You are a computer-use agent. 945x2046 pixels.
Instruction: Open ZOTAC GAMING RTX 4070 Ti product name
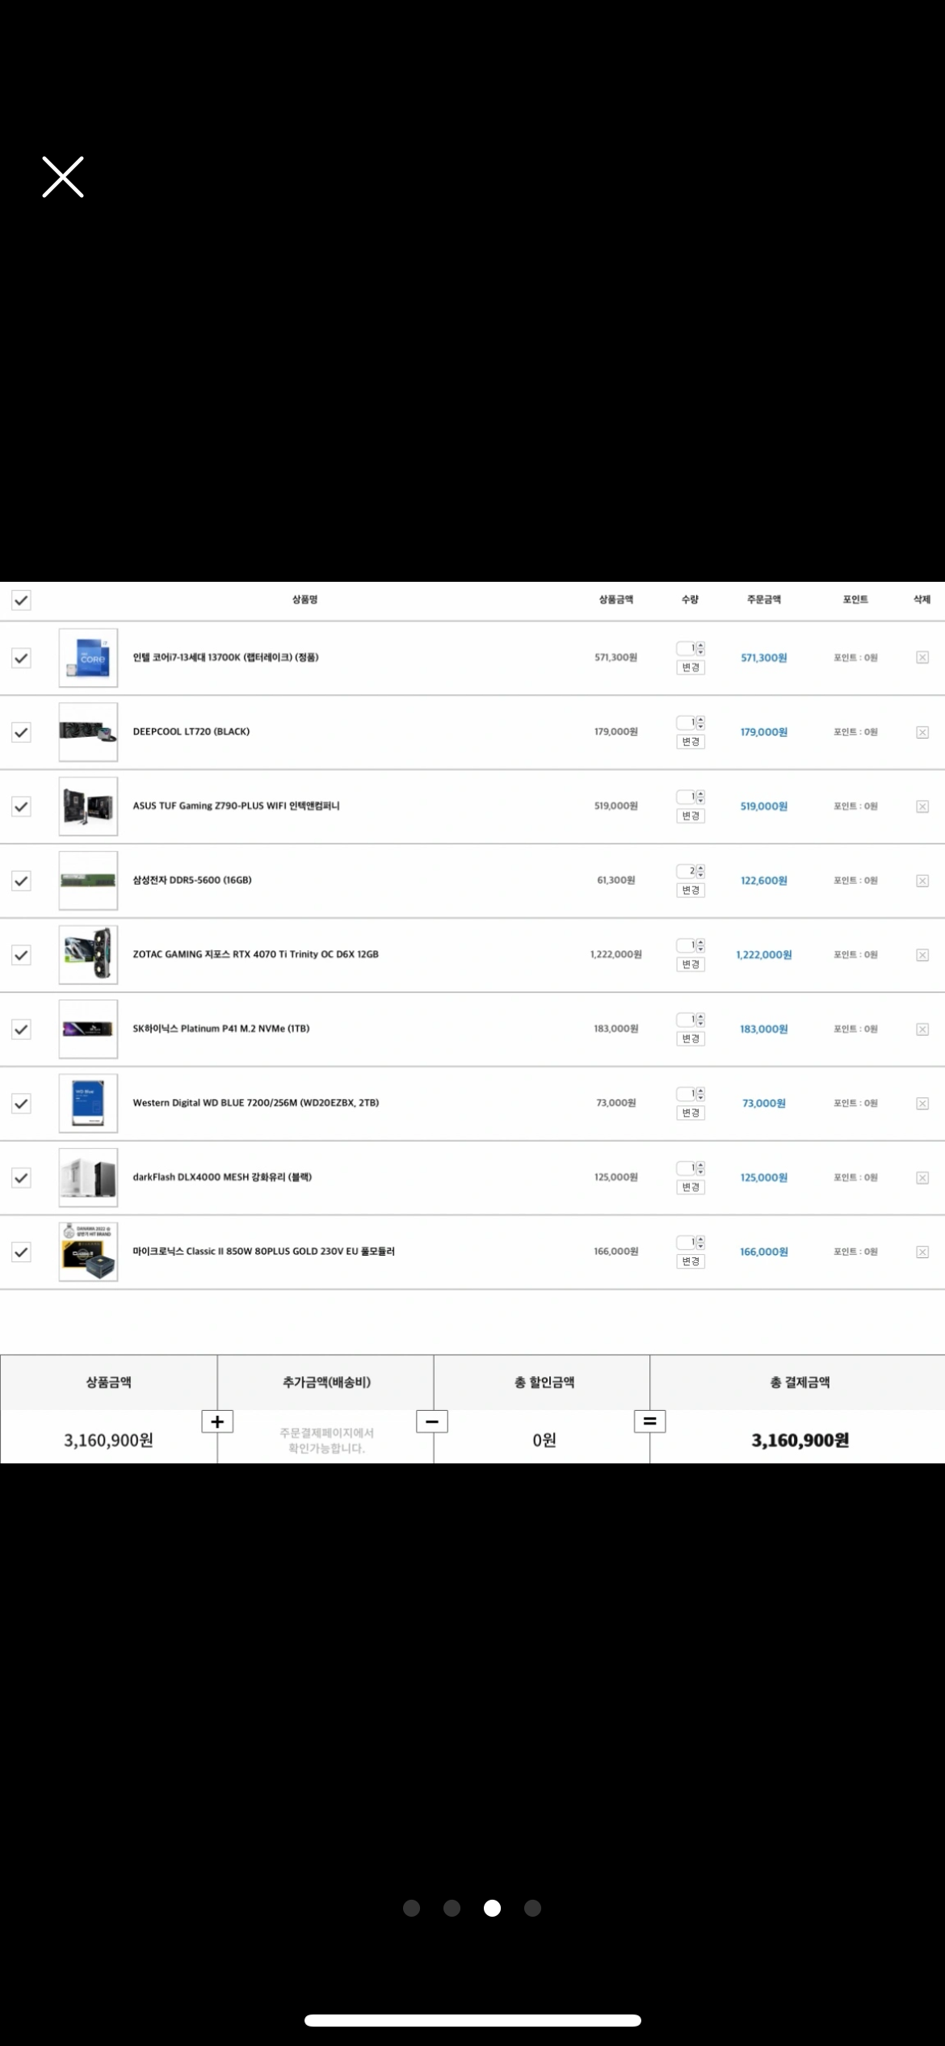click(255, 955)
